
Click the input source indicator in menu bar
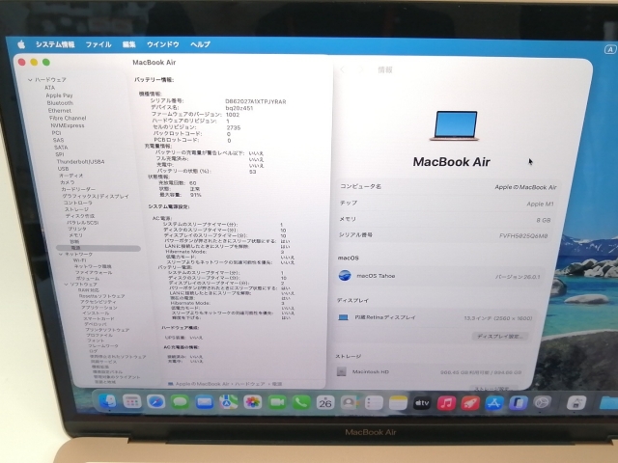click(610, 49)
